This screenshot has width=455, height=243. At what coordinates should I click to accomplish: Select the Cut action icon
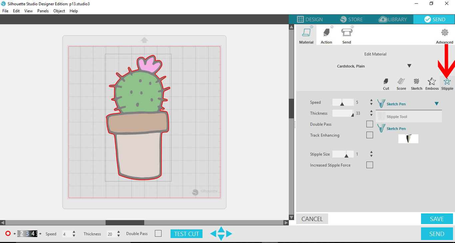(386, 82)
